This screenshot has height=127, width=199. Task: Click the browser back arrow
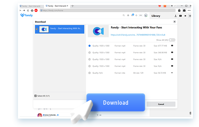pyautogui.click(x=20, y=10)
